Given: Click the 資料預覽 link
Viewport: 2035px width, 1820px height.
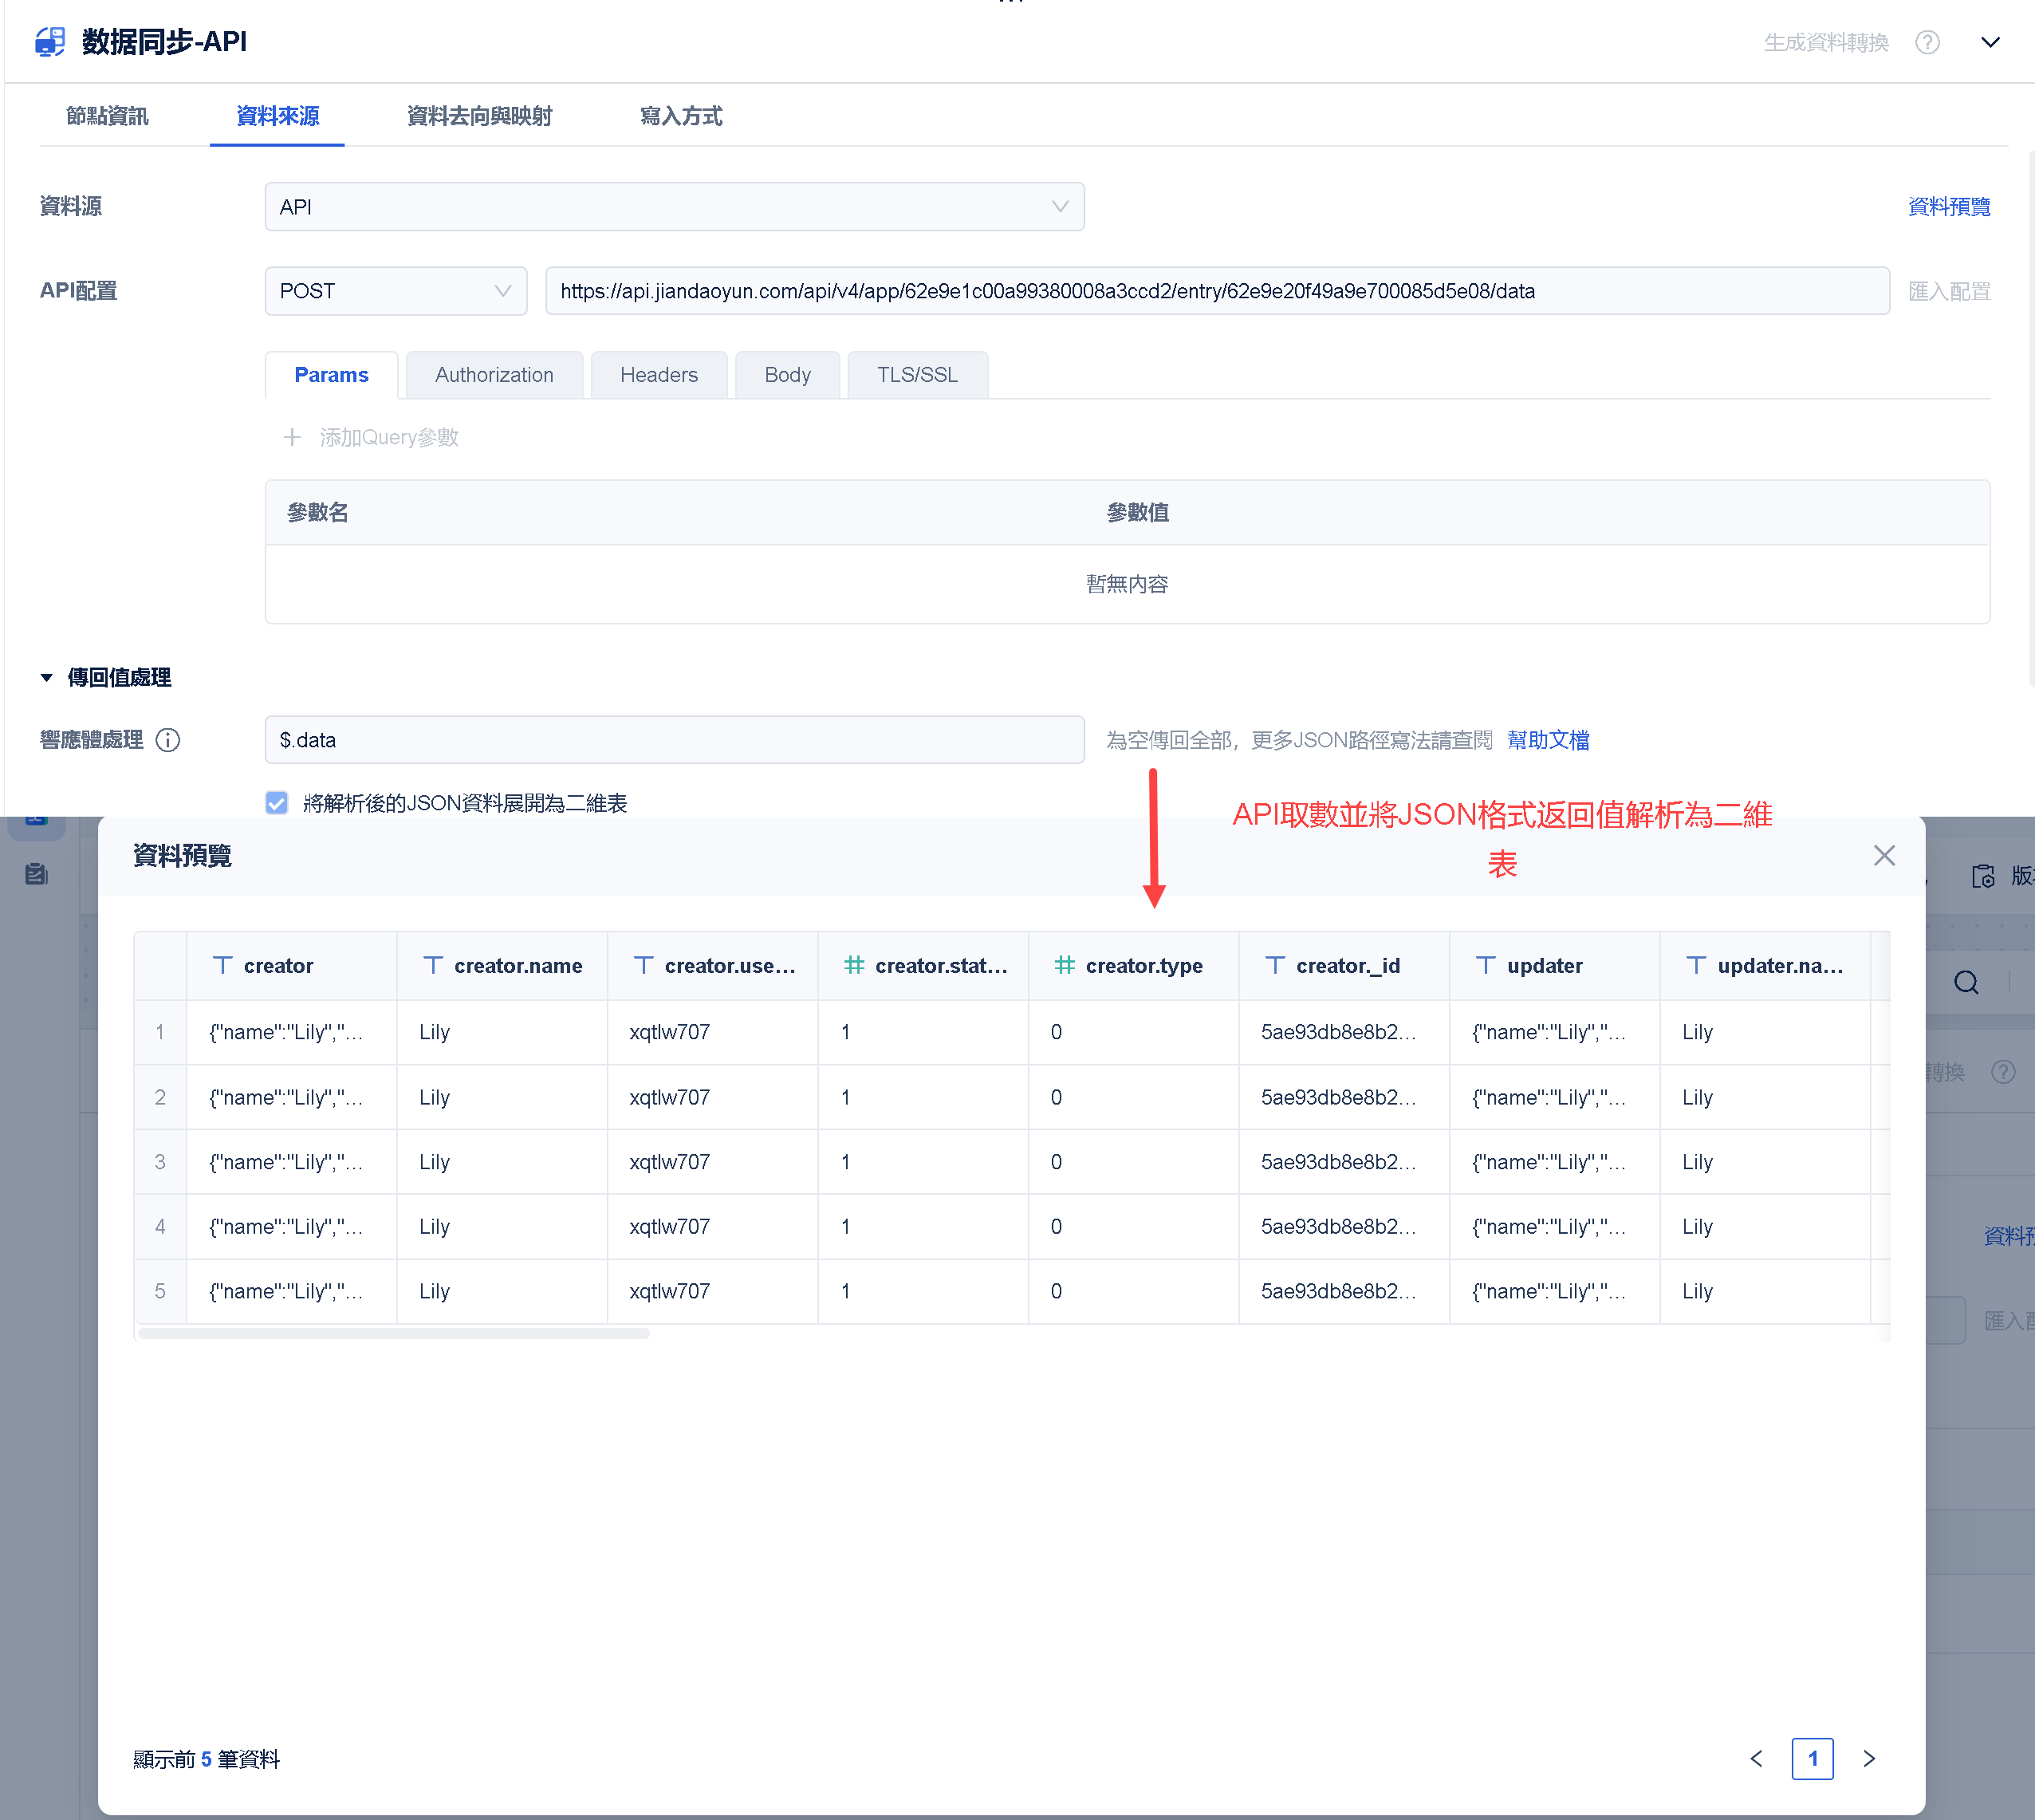Looking at the screenshot, I should click(1948, 207).
